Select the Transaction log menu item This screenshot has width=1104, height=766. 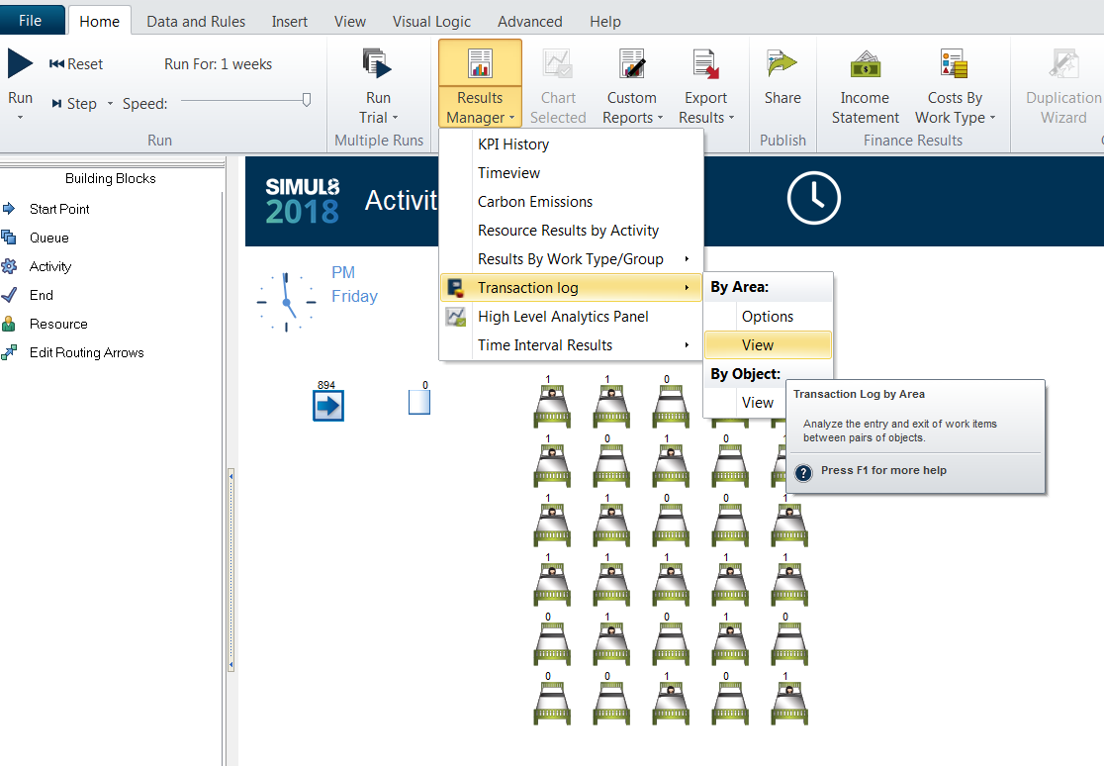click(x=571, y=288)
